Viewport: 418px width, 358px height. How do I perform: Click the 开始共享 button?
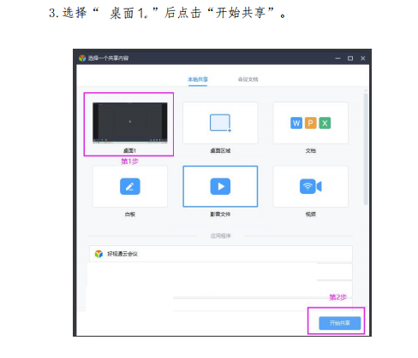[x=340, y=323]
